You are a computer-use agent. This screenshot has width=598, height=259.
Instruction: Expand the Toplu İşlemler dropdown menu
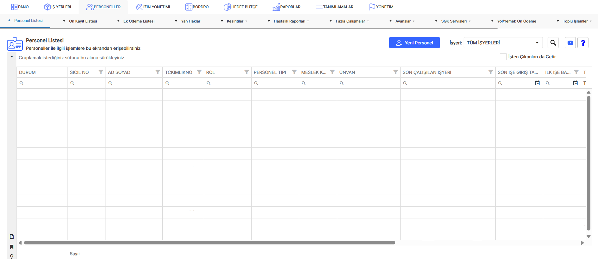click(577, 21)
